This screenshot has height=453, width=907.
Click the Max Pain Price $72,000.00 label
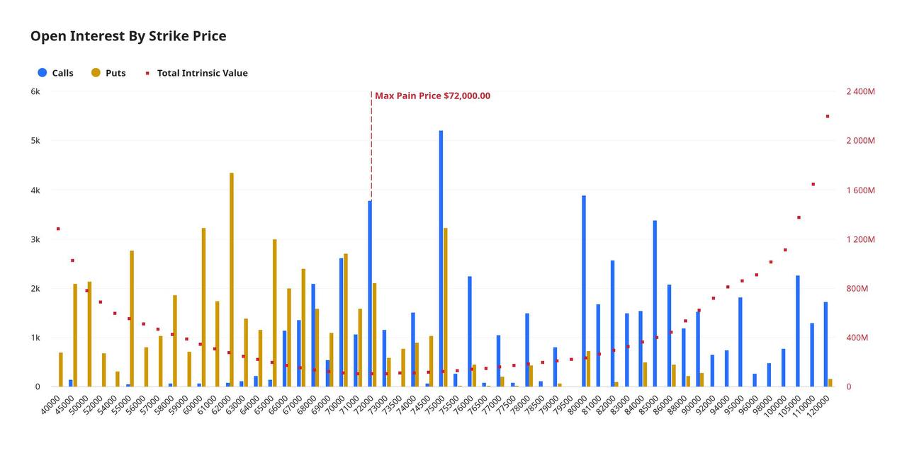pos(432,96)
